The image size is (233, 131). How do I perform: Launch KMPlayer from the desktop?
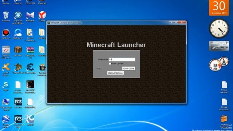point(30,15)
